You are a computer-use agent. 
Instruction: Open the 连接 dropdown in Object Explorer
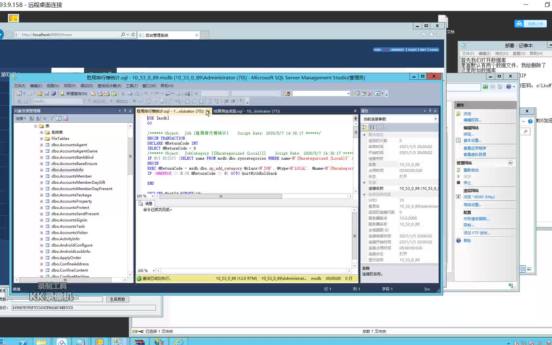click(21, 119)
